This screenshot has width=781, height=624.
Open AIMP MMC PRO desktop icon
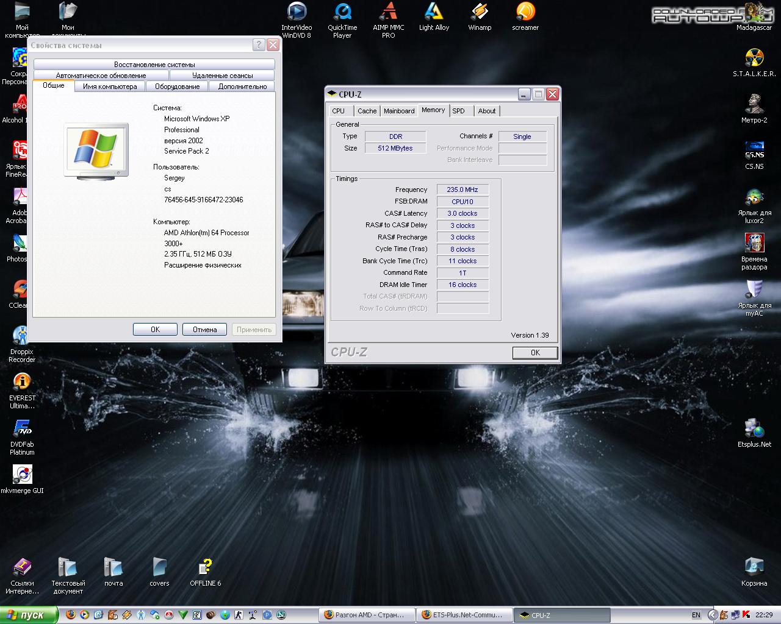coord(388,12)
